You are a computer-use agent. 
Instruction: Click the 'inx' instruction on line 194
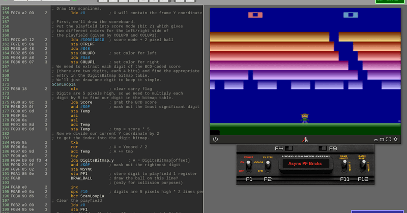[x=74, y=187]
